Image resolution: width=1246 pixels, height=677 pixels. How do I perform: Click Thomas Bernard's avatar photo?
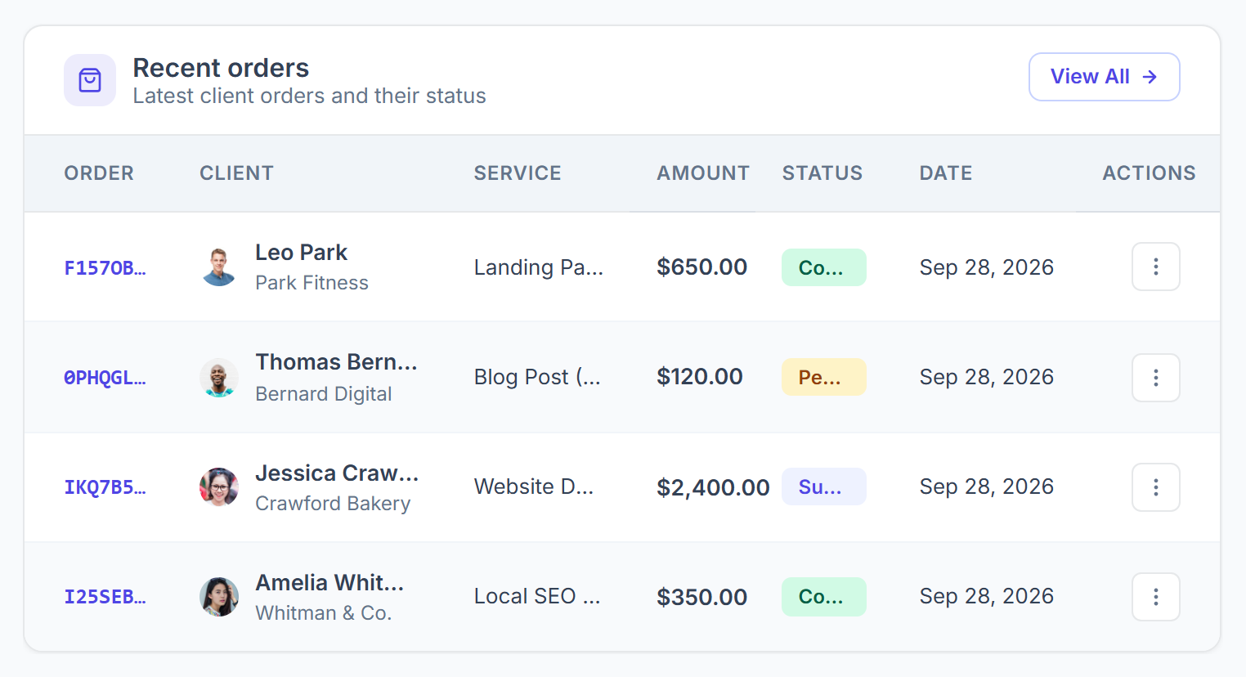[x=219, y=378]
